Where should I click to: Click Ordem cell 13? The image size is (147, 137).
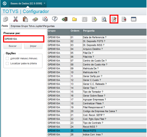click(x=76, y=84)
